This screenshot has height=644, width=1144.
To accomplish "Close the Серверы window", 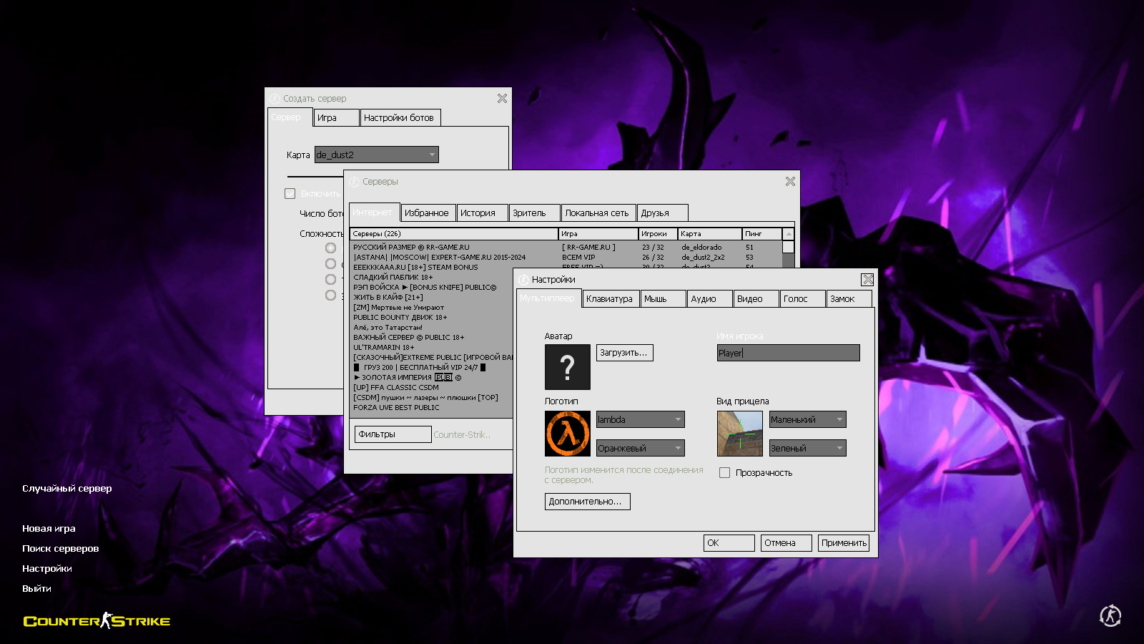I will point(790,182).
